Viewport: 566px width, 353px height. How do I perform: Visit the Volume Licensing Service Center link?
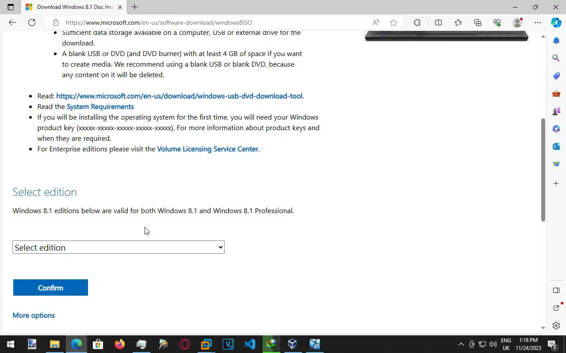[x=207, y=149]
